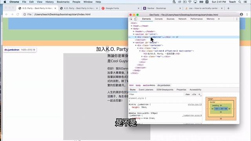
Task: Open DevTools customize menu
Action: coord(237,19)
